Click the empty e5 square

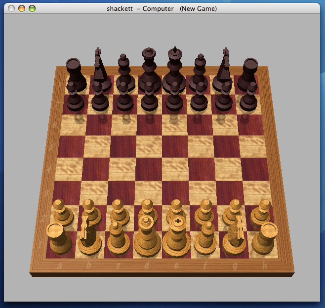pyautogui.click(x=175, y=147)
